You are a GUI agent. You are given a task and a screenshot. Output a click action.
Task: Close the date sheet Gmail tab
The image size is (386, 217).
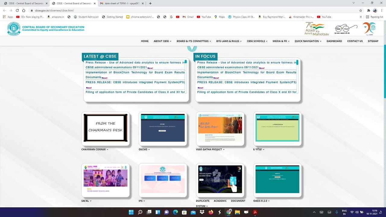[x=143, y=3]
